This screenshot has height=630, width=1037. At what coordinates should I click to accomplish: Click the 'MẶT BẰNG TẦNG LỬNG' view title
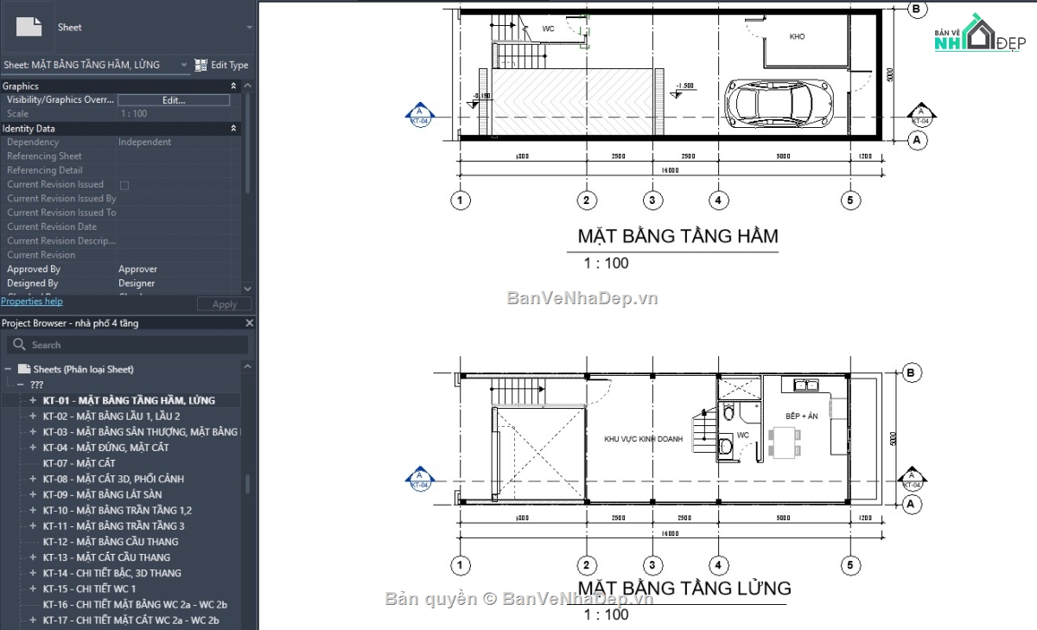click(x=684, y=589)
